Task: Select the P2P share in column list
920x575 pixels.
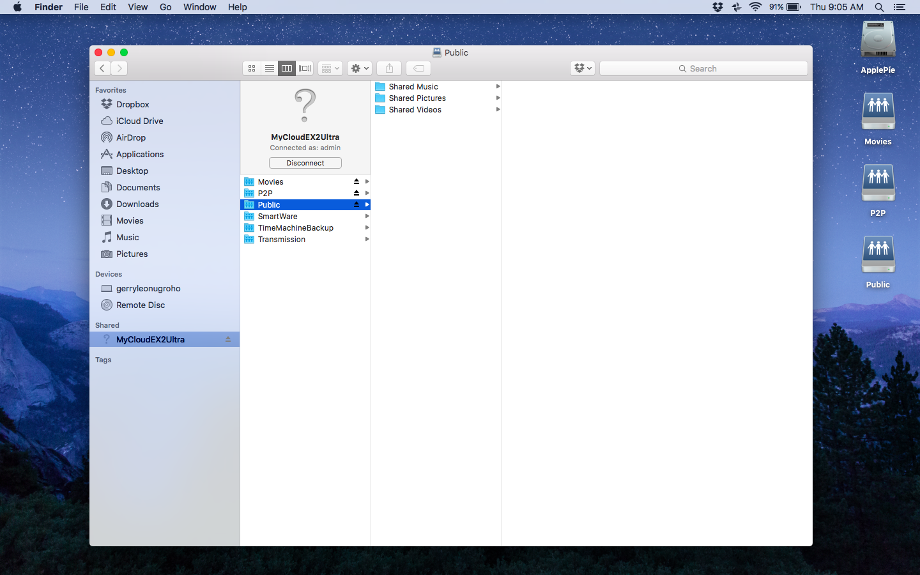Action: tap(305, 193)
